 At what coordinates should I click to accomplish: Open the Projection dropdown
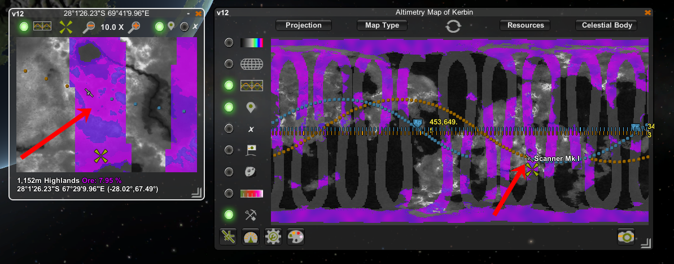[x=304, y=25]
